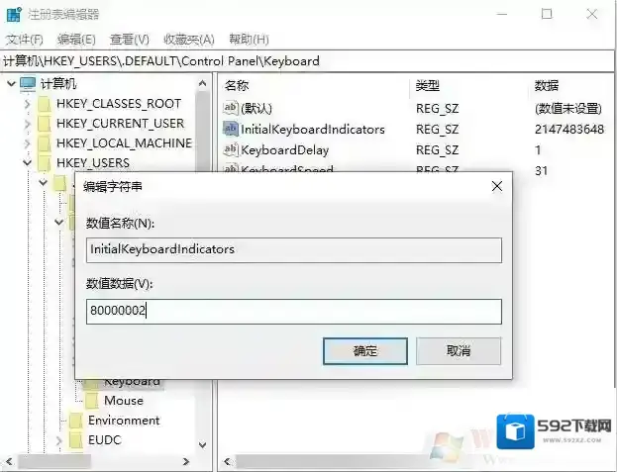The width and height of the screenshot is (617, 472).
Task: Expand the HKEY_LOCAL_MACHINE tree node
Action: click(x=27, y=143)
